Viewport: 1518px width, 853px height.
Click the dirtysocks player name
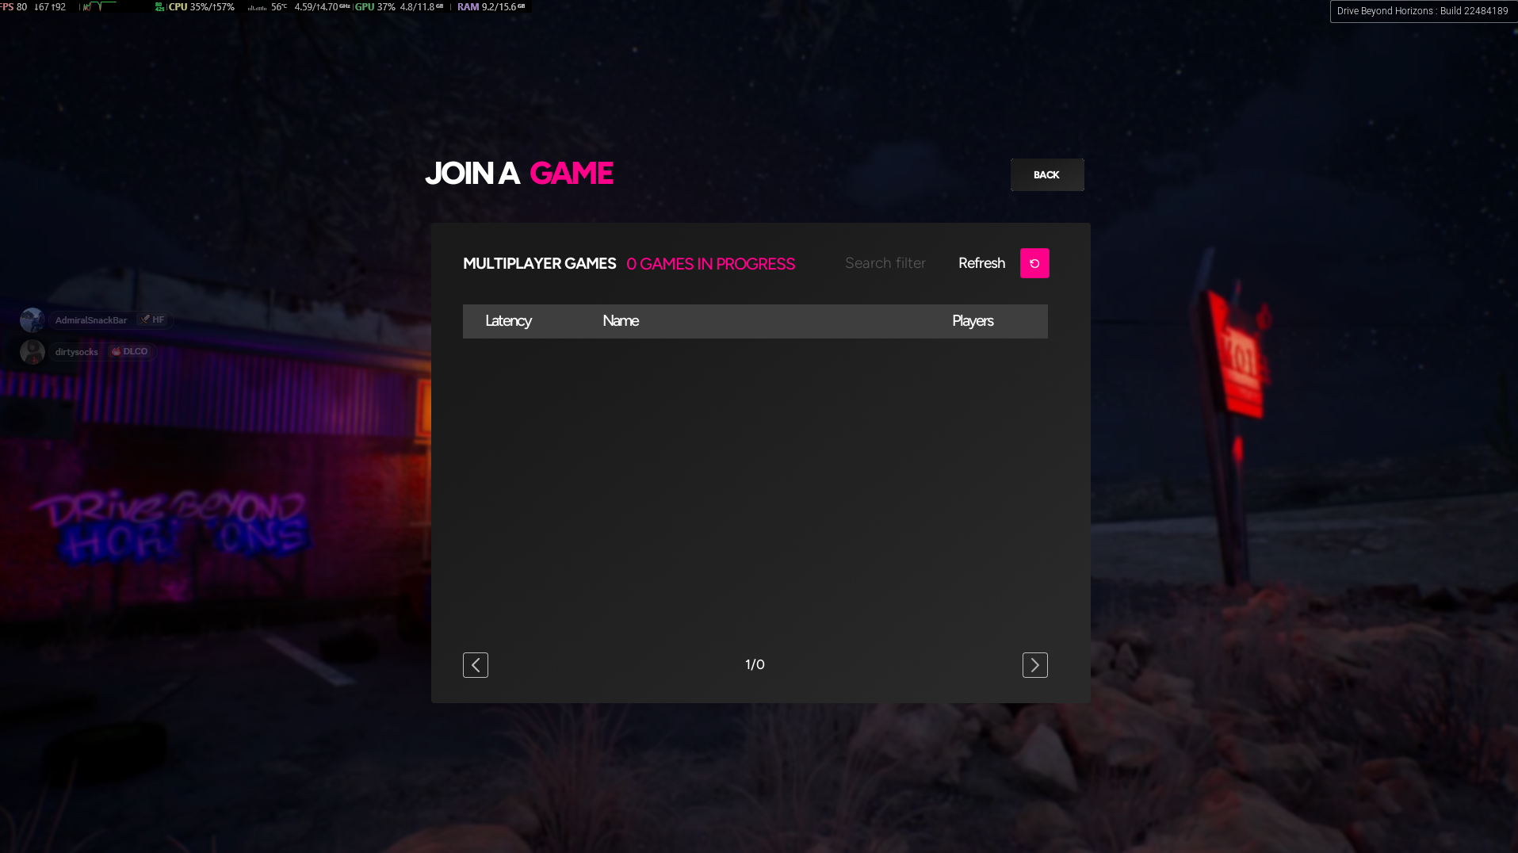[77, 352]
